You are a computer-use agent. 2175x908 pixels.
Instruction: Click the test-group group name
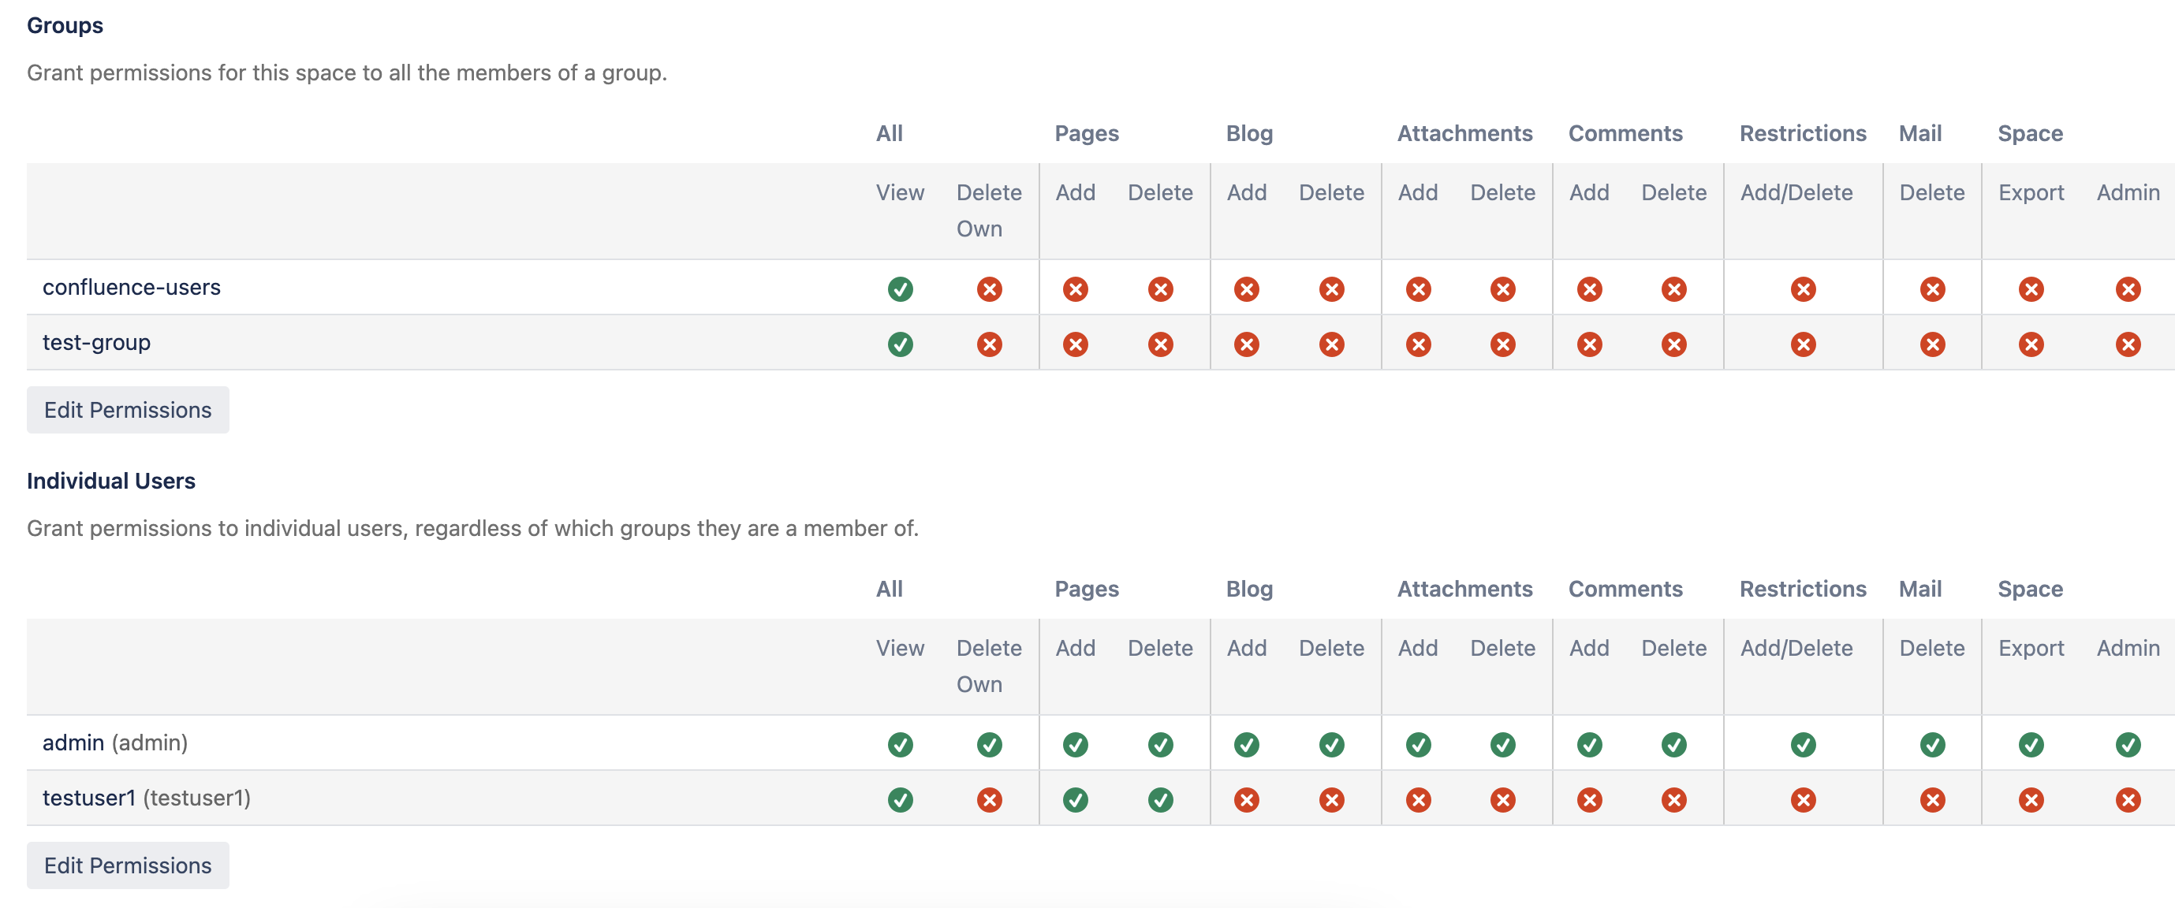coord(96,343)
